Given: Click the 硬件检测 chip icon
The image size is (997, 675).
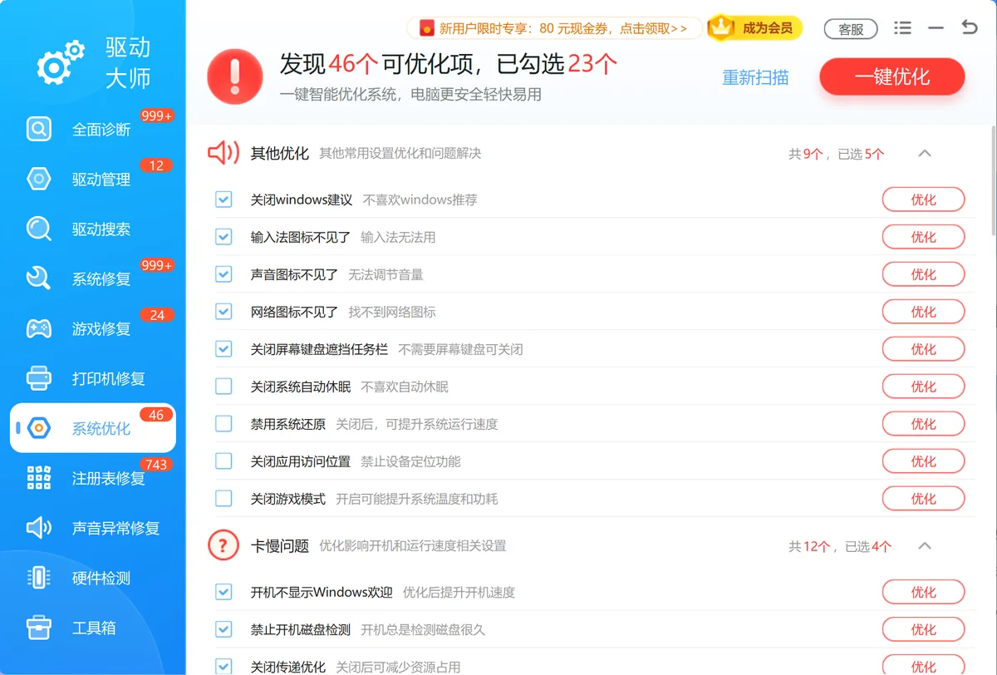Looking at the screenshot, I should [39, 578].
